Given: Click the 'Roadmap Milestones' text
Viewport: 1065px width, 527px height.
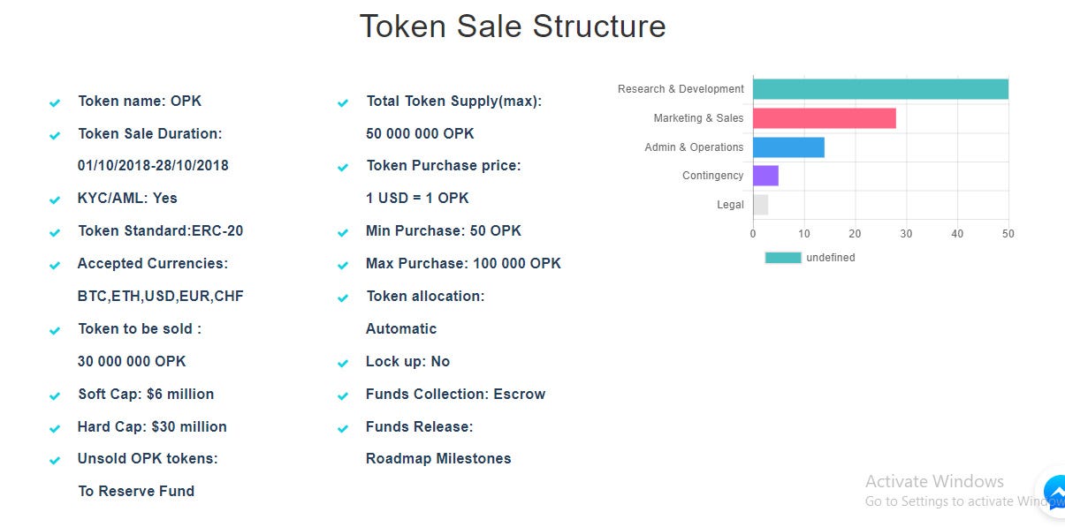Looking at the screenshot, I should pyautogui.click(x=438, y=459).
